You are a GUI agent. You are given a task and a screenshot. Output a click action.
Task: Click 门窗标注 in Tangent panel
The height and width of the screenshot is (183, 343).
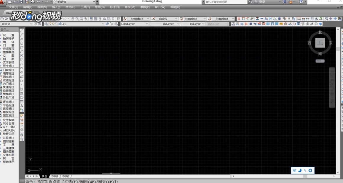click(x=9, y=70)
